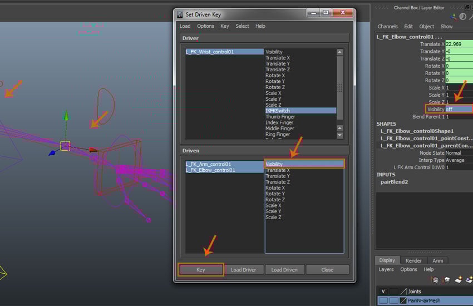Screen dimensions: 473x306
Task: Open the Channels menu in Channel Box
Action: (387, 26)
